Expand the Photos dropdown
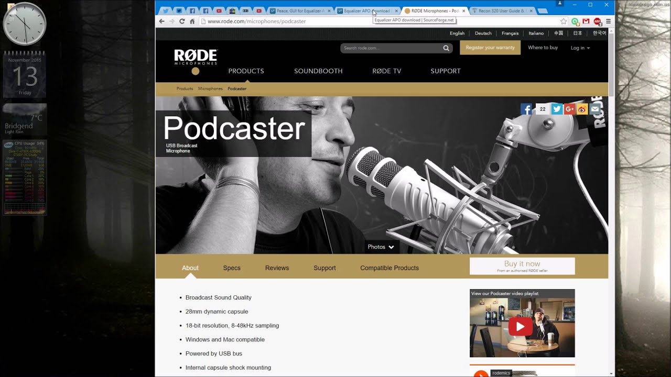671x377 pixels. (381, 247)
